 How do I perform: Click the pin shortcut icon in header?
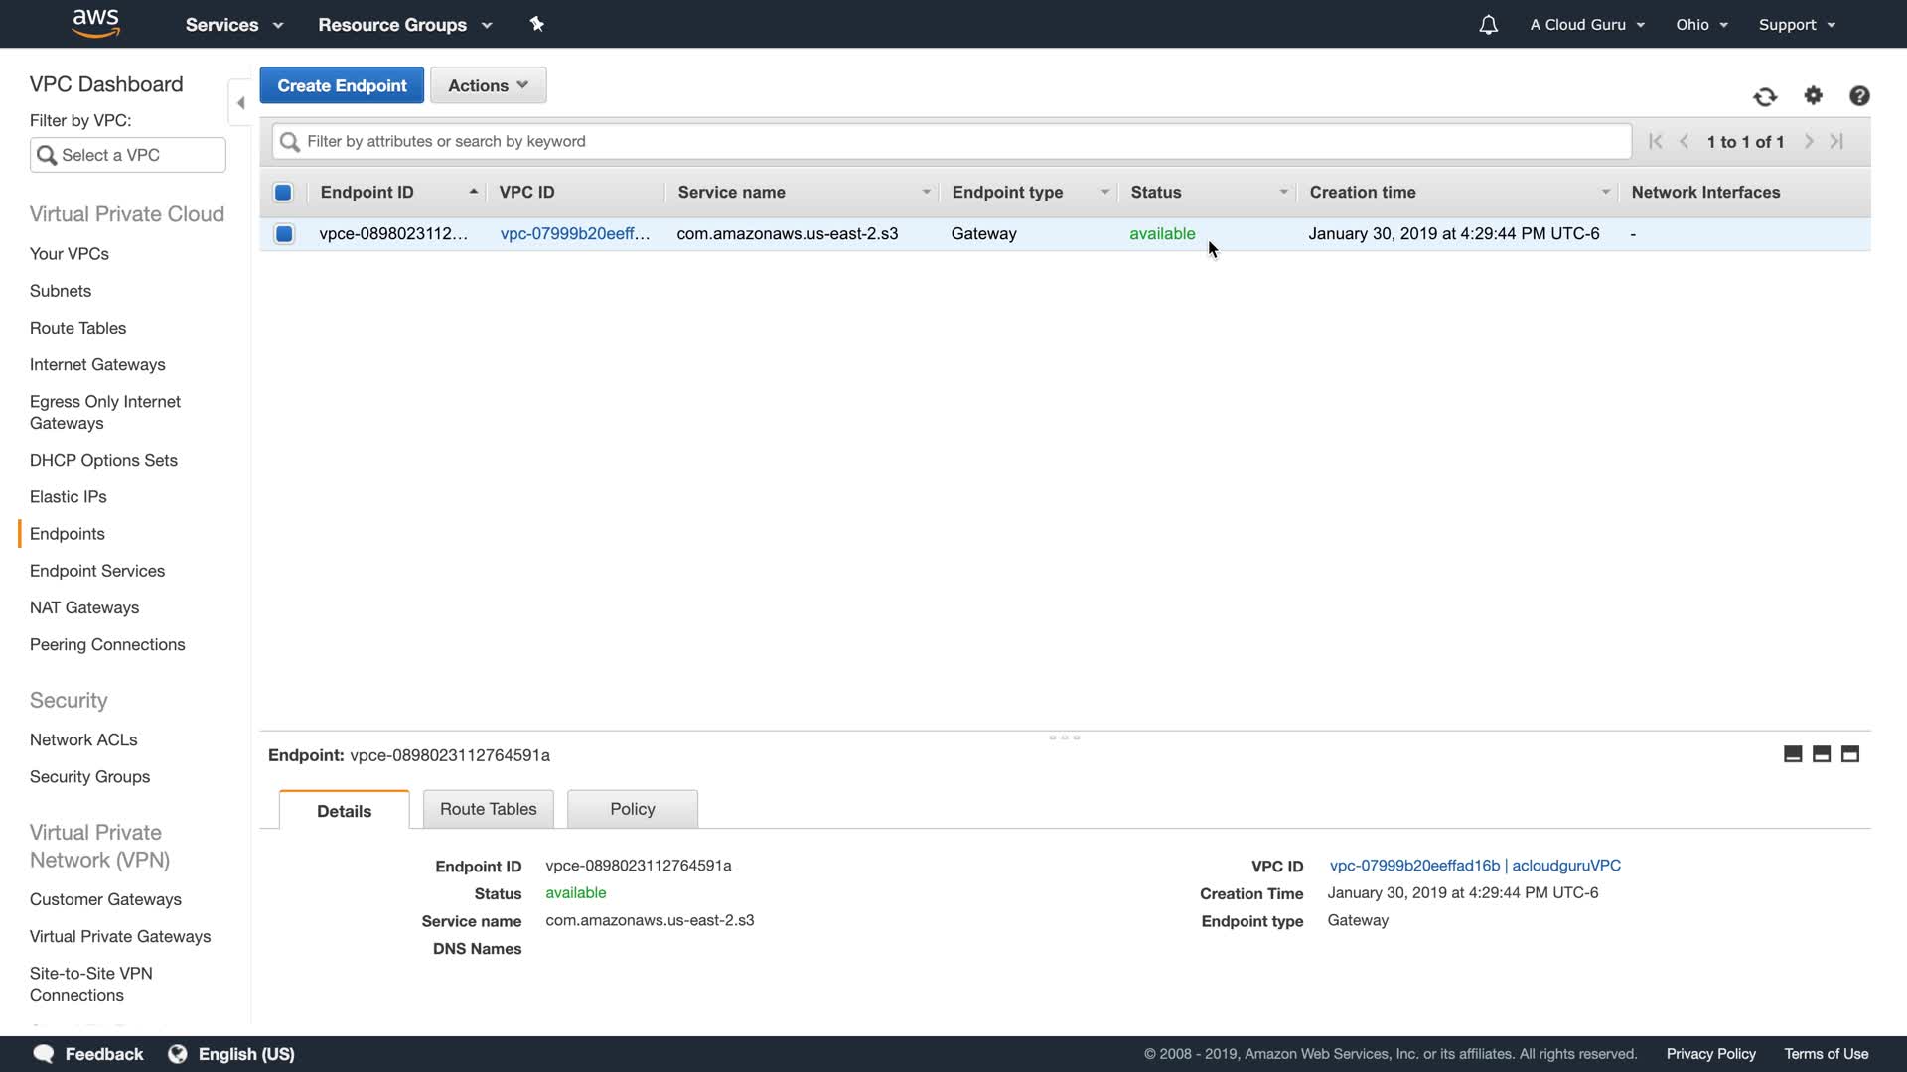[537, 24]
